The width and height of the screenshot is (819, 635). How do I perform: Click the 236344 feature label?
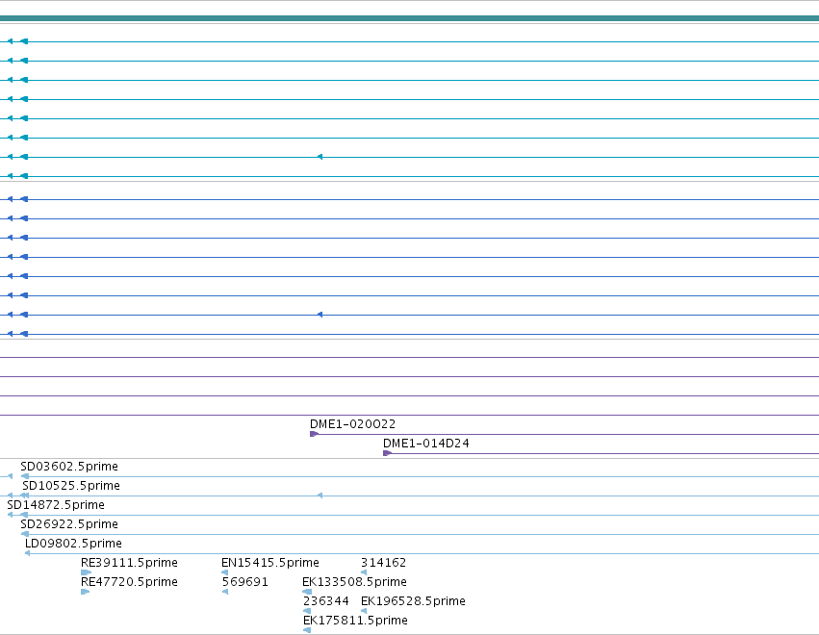coord(326,601)
